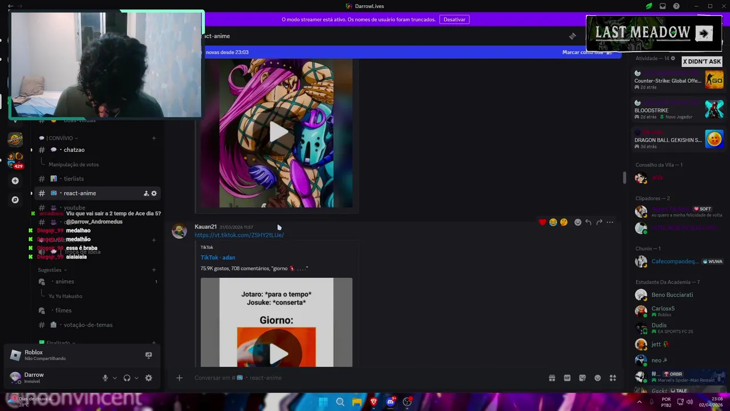The height and width of the screenshot is (411, 730).
Task: Open headphone output options arrow
Action: click(x=136, y=378)
